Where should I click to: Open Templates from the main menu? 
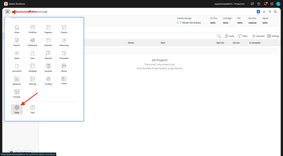tap(32, 68)
